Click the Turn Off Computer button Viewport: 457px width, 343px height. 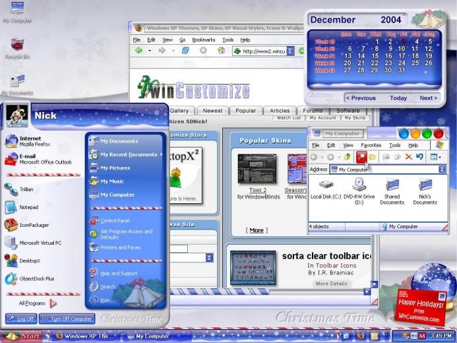pos(67,319)
